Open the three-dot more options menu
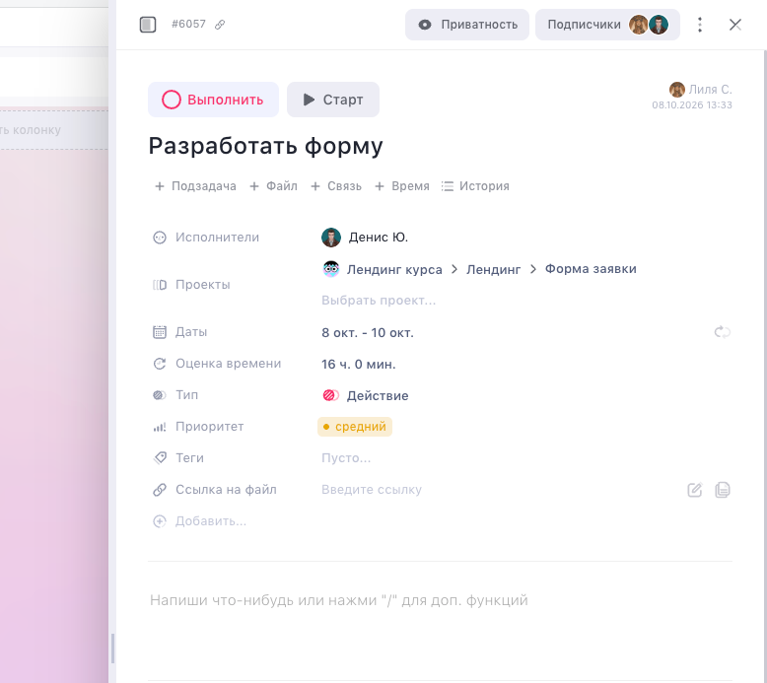The width and height of the screenshot is (767, 683). [x=700, y=25]
